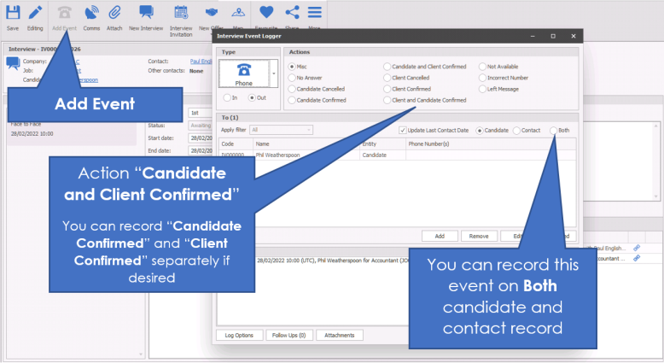The width and height of the screenshot is (664, 363).
Task: Toggle Update Last Contact Date checkbox
Action: pos(403,130)
